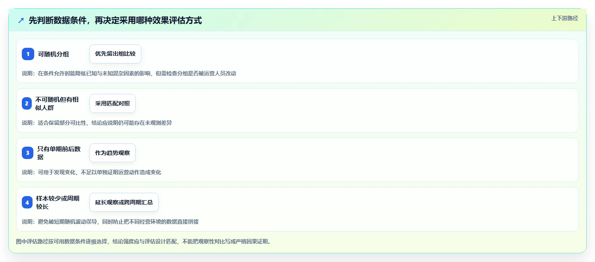Click the note about 短期随机波动 in step 4
Screen dimensions: 595x262
110,222
